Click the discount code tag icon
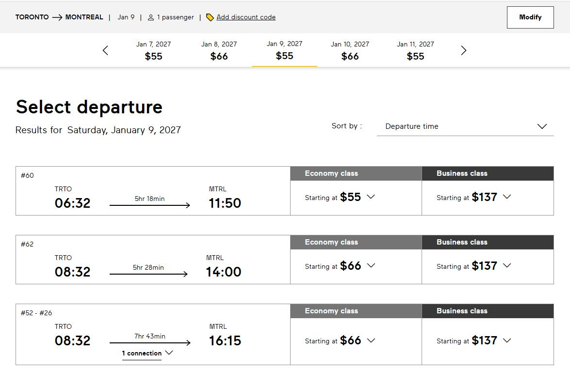Screen dimensions: 570x370 [210, 17]
